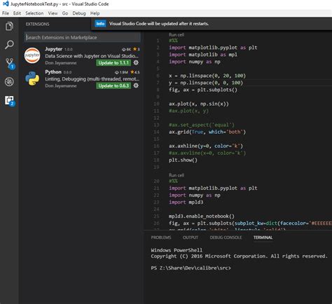Update Python to 0.6.3

113,85
